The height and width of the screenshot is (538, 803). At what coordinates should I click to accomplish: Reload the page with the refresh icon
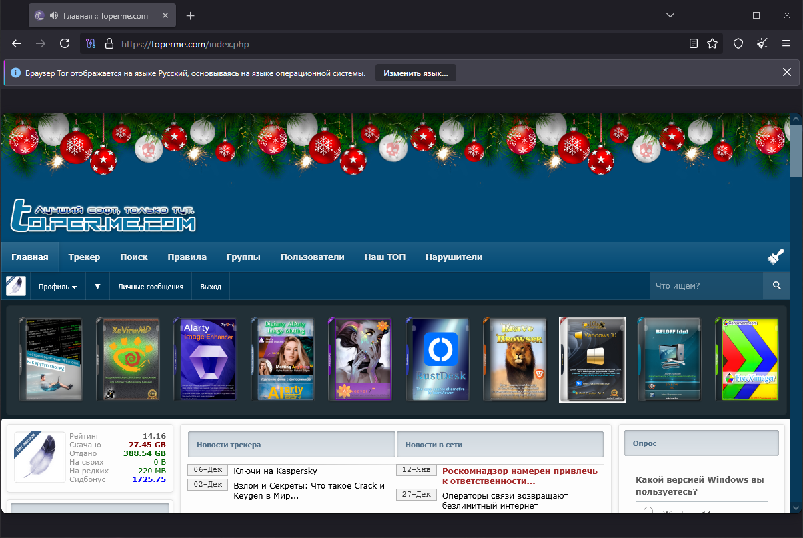65,43
